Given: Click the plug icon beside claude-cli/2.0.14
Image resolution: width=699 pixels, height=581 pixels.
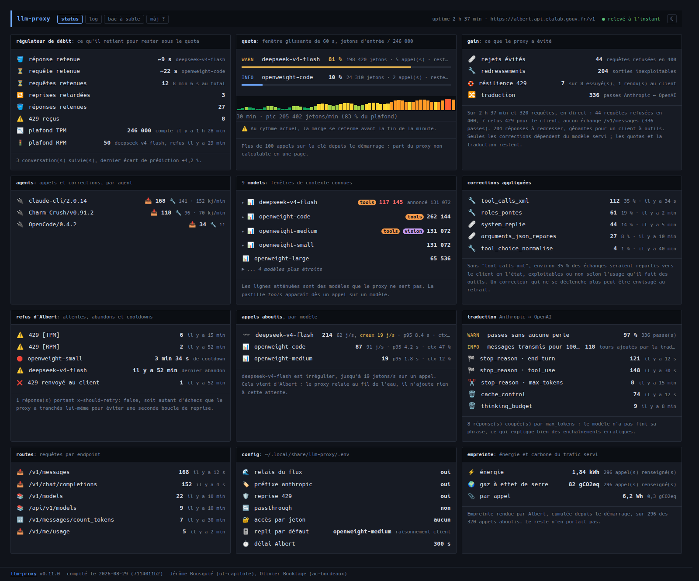Looking at the screenshot, I should coord(20,201).
